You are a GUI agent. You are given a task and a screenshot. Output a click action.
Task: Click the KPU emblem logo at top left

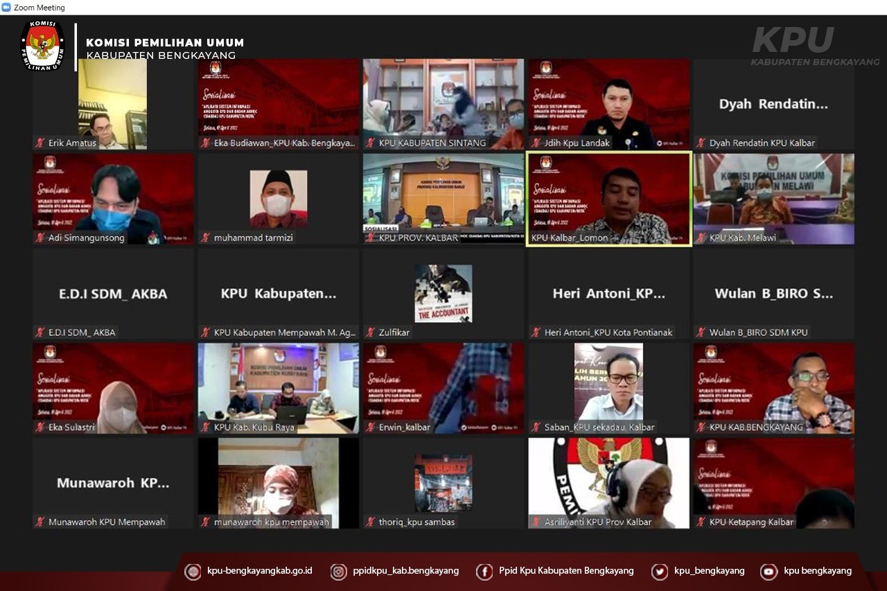pyautogui.click(x=42, y=46)
